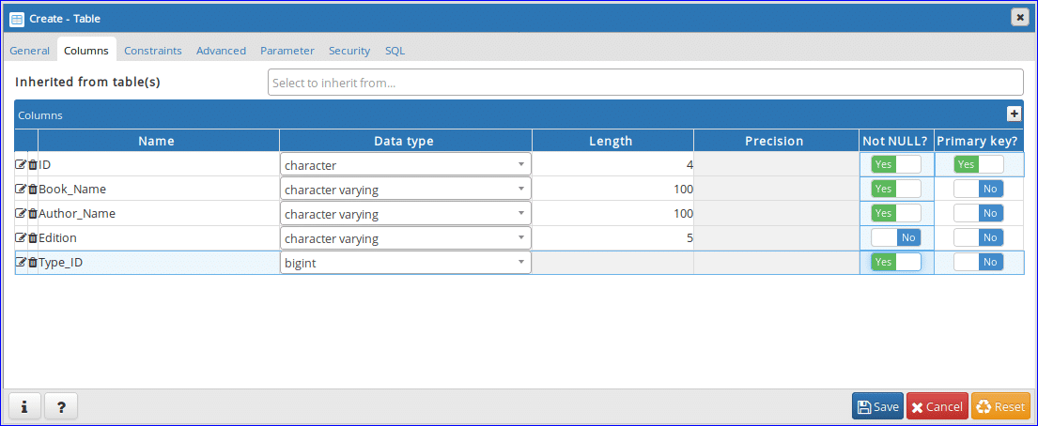This screenshot has width=1038, height=426.
Task: Click the inherit from tables field
Action: click(644, 83)
